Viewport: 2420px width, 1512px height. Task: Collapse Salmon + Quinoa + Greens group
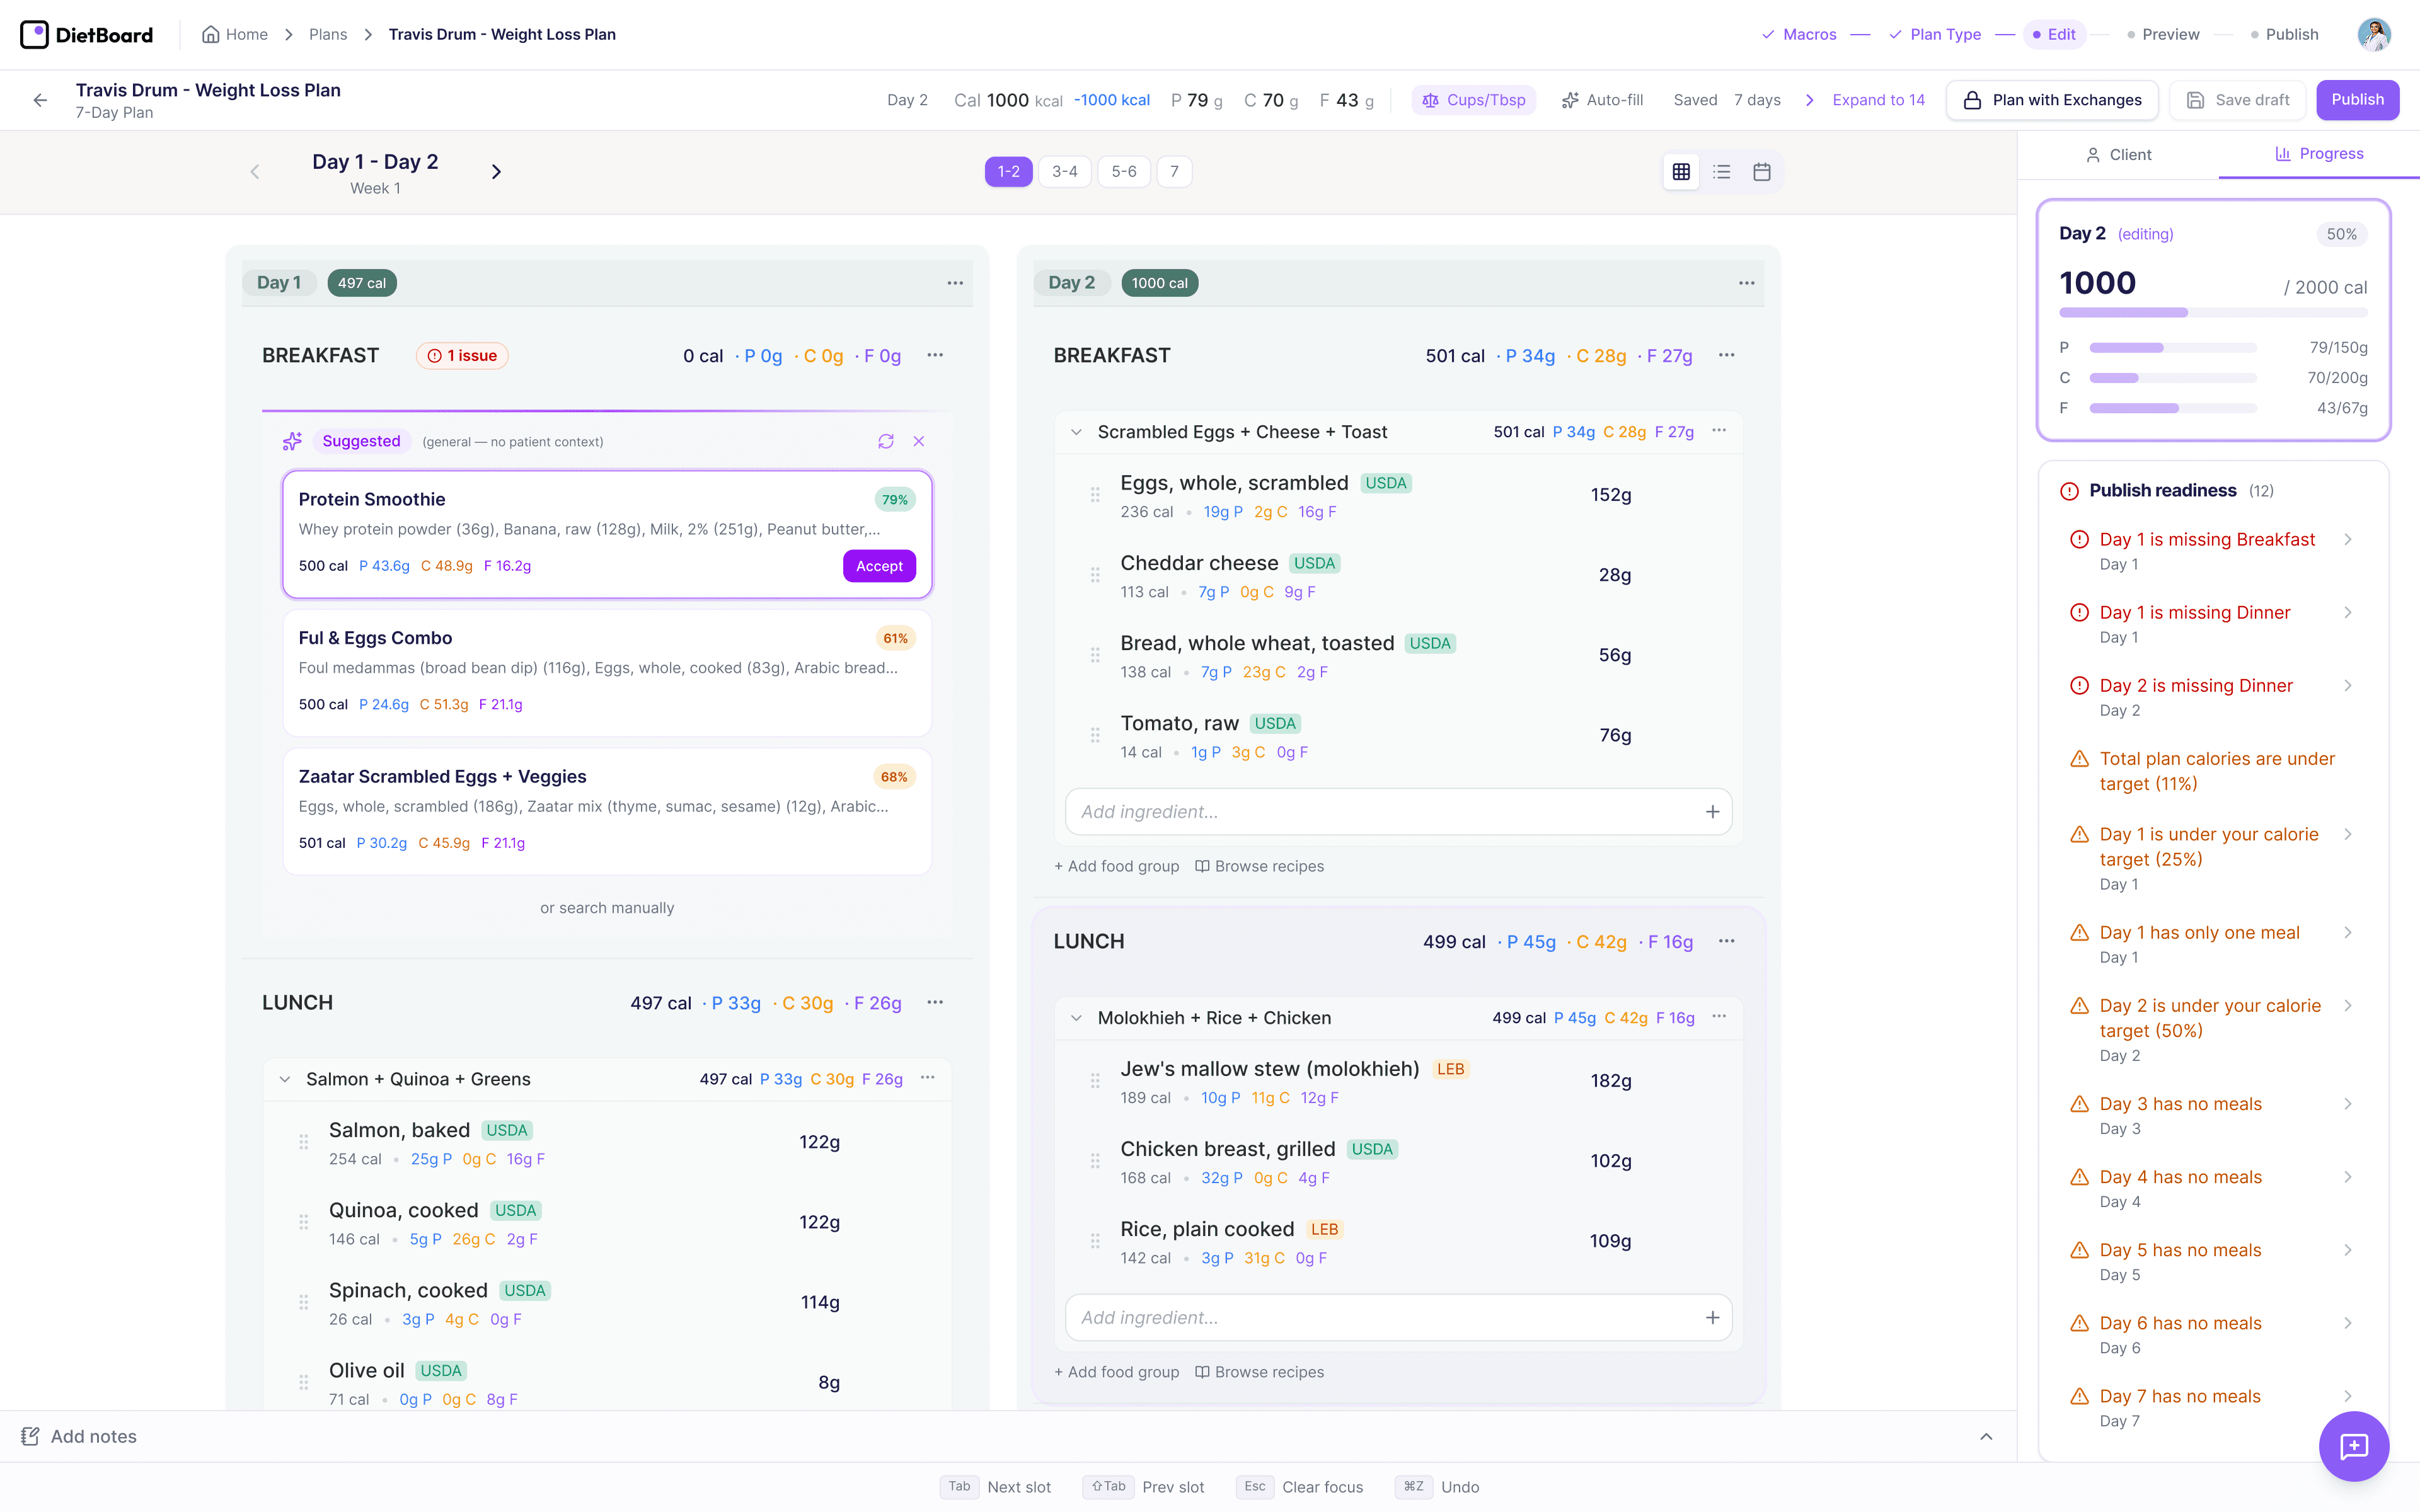[285, 1079]
